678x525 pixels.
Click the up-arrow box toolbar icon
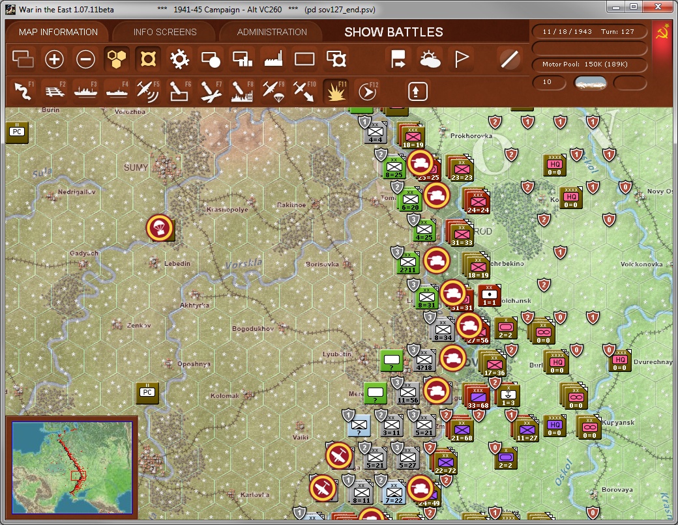point(417,91)
